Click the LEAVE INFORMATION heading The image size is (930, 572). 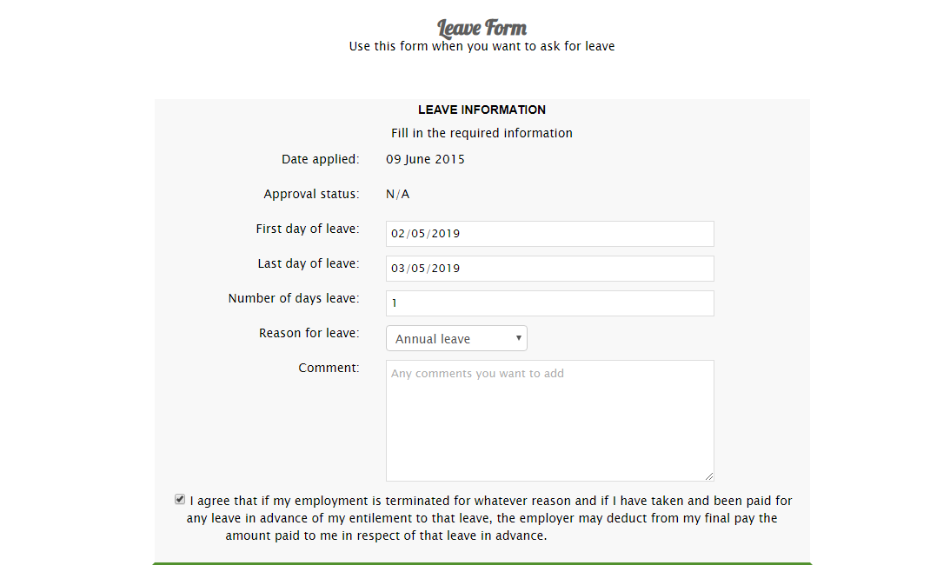click(482, 110)
